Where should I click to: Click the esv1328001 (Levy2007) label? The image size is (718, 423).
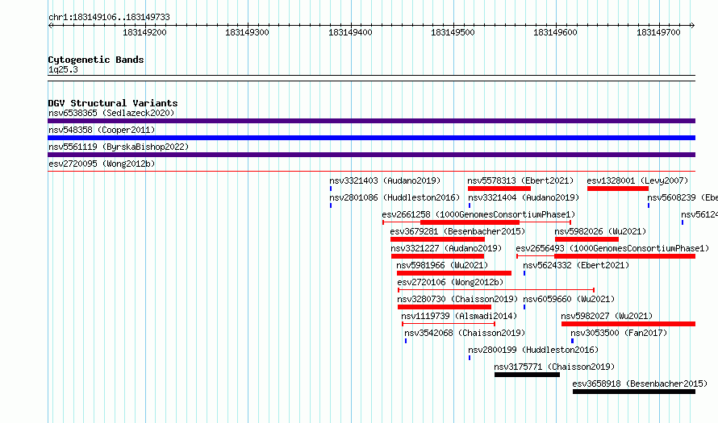pyautogui.click(x=637, y=180)
